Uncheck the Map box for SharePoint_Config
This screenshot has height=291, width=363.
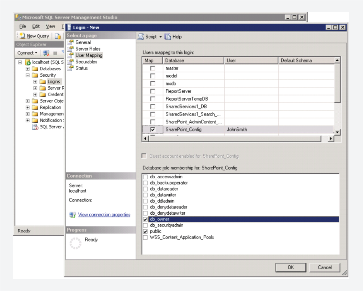click(x=153, y=129)
